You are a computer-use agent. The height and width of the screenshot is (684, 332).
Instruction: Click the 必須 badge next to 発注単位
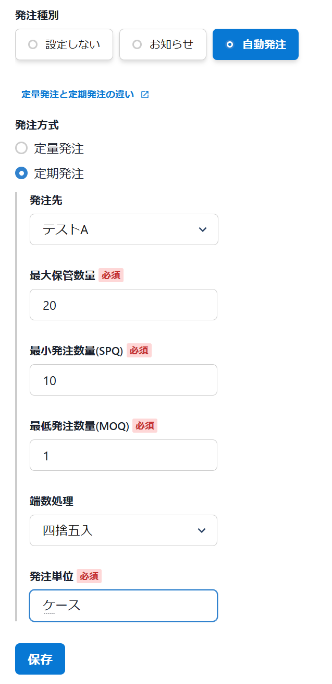click(89, 576)
